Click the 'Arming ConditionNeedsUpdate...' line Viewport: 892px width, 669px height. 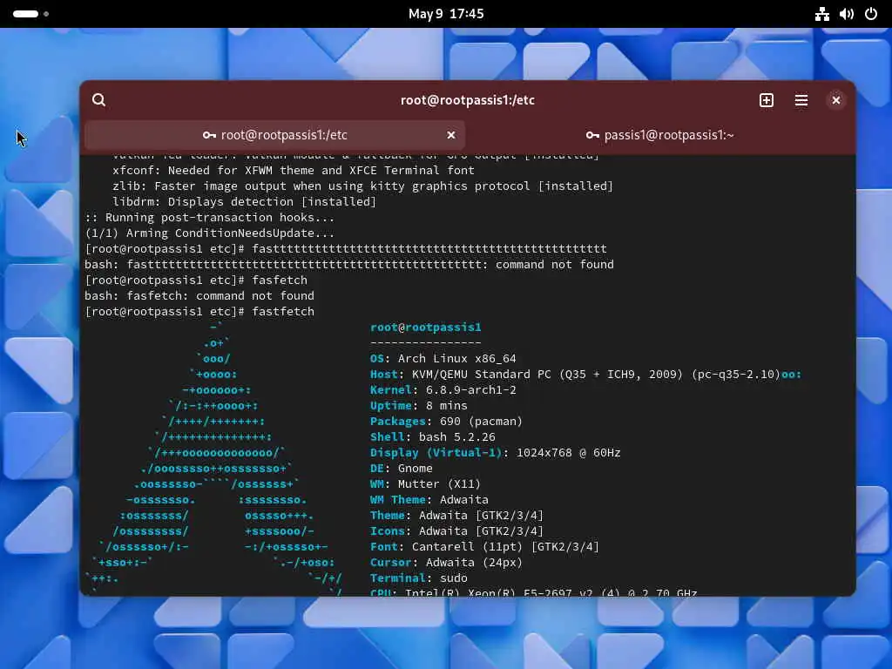click(209, 233)
